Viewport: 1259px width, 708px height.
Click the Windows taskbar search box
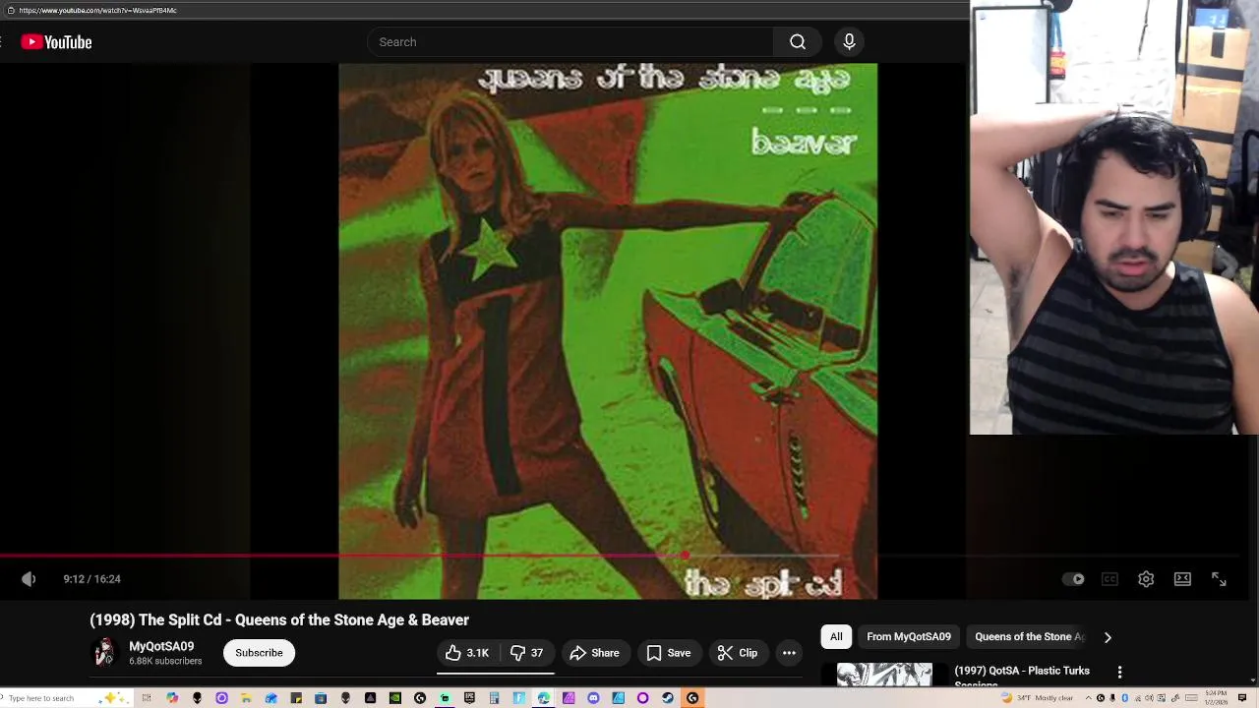pyautogui.click(x=67, y=698)
